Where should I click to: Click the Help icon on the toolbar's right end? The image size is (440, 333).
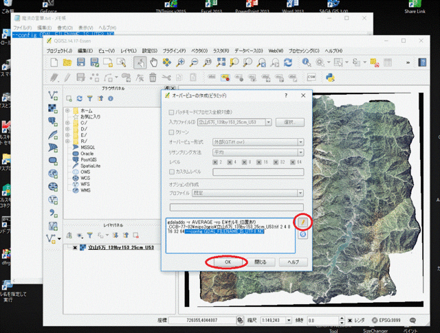coord(422,62)
